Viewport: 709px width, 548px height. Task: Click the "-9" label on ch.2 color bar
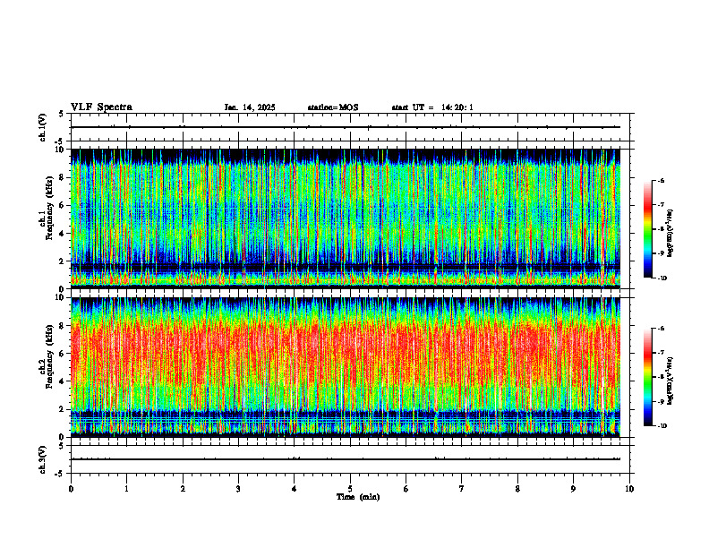click(x=661, y=401)
